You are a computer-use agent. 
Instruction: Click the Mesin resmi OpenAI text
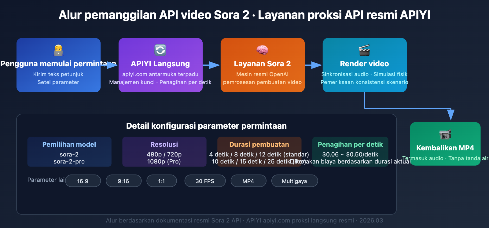[x=262, y=74]
